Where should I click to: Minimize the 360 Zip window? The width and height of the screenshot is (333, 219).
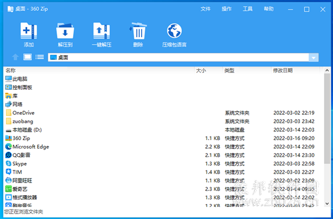(290, 10)
